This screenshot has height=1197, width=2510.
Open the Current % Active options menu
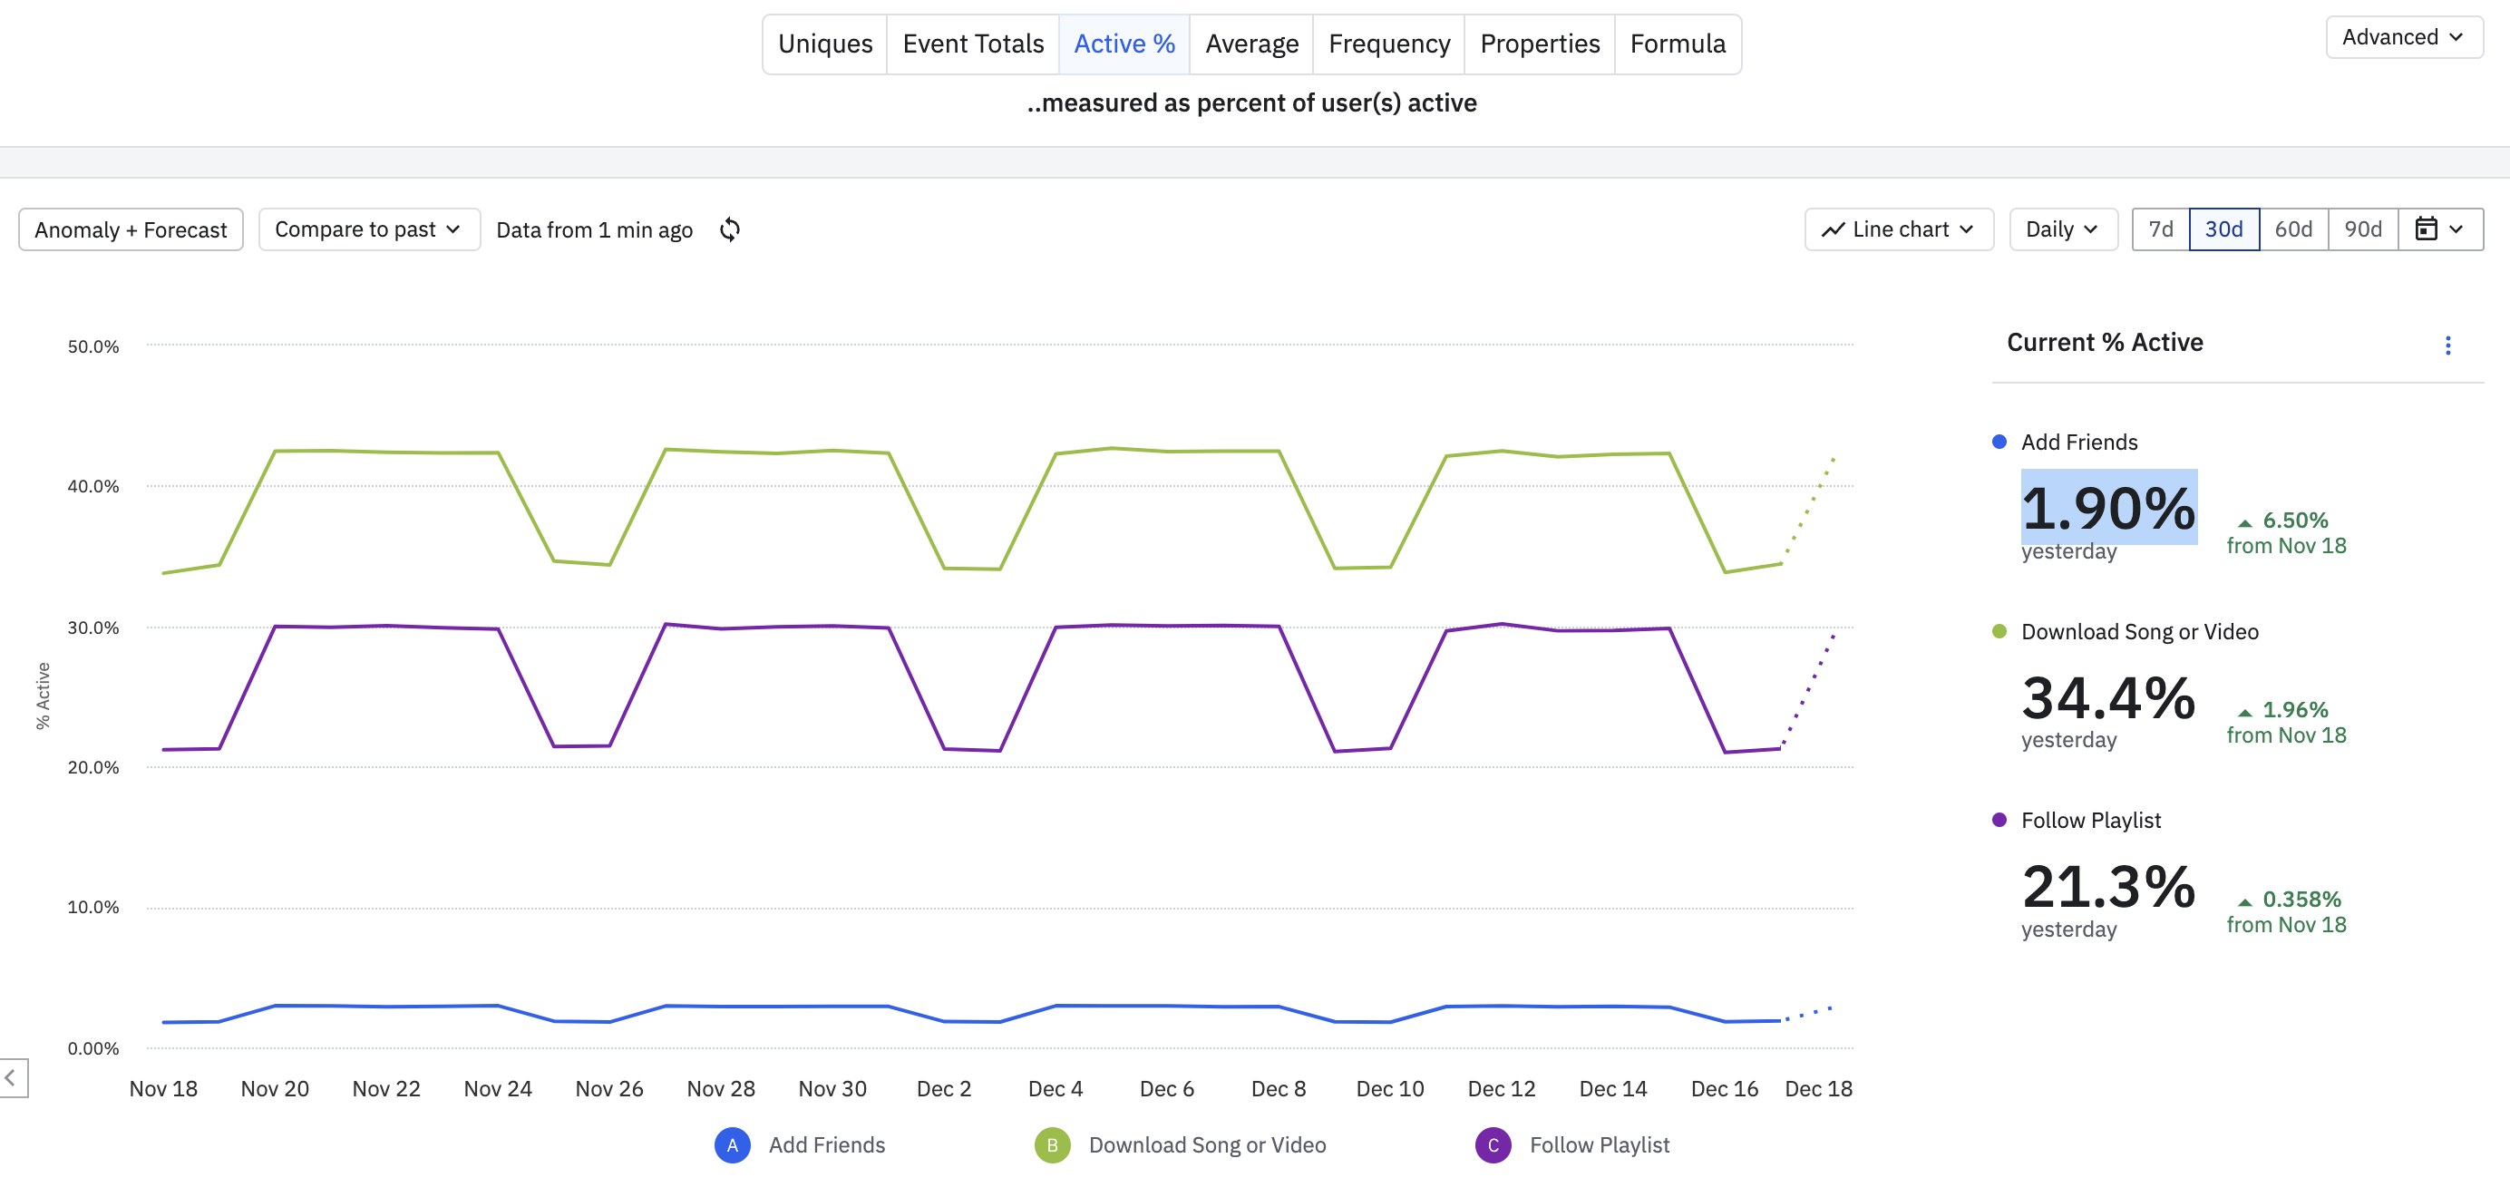2447,345
